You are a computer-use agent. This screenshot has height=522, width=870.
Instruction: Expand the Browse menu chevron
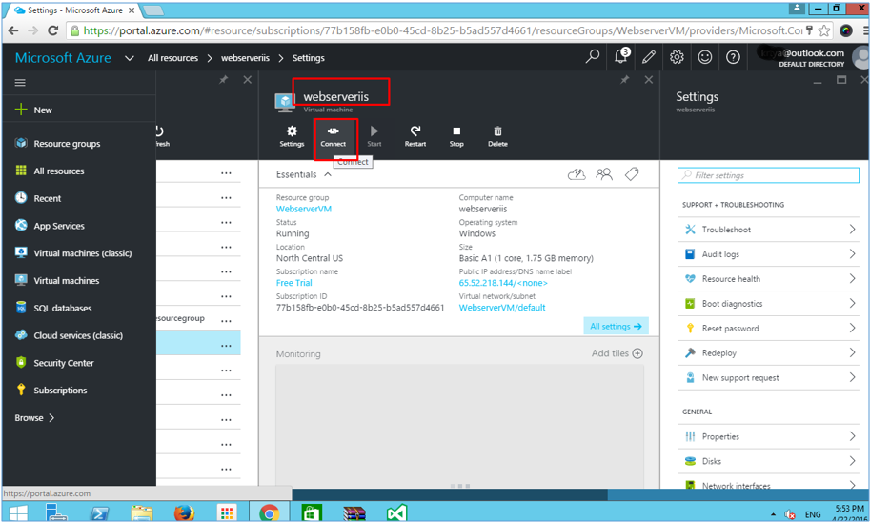pos(51,418)
